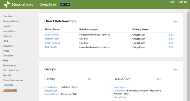The height and width of the screenshot is (101, 190).
Task: Open Attachments
Action: click(x=9, y=65)
